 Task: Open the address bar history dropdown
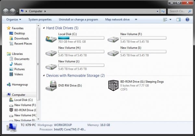pyautogui.click(x=157, y=11)
